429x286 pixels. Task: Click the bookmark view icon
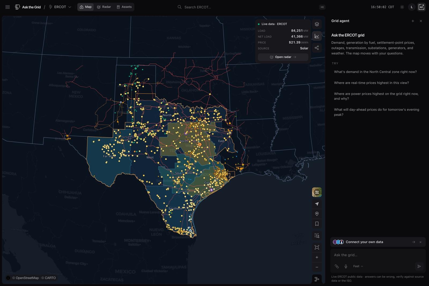(317, 224)
